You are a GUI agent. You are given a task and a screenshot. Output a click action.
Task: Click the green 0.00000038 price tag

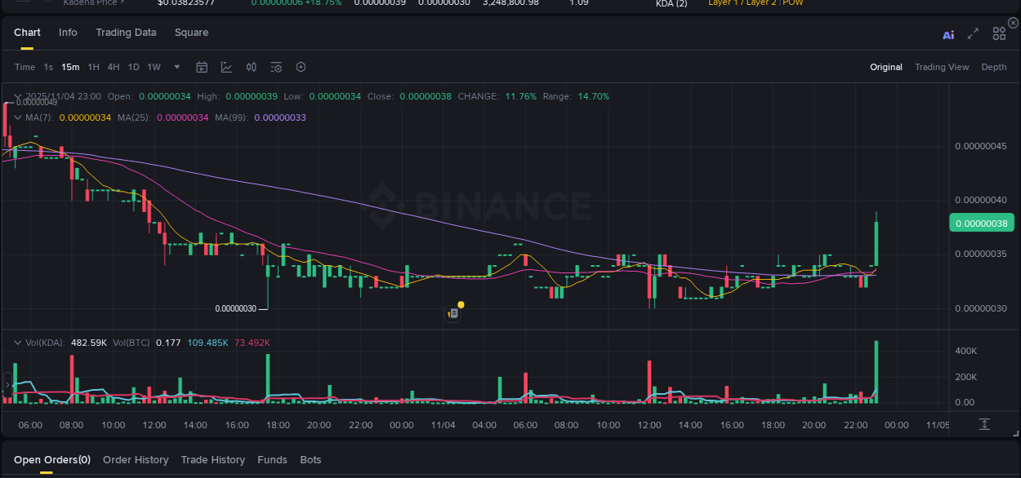click(x=982, y=222)
